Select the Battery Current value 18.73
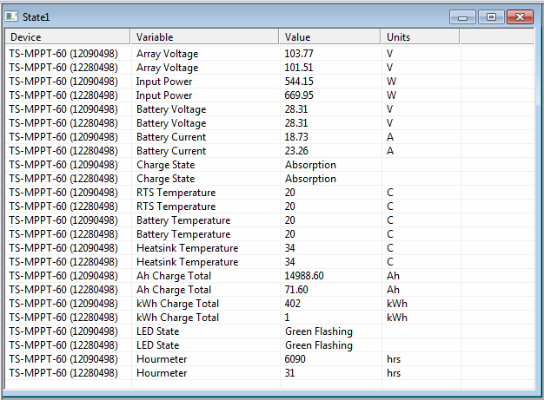This screenshot has height=400, width=544. [296, 137]
